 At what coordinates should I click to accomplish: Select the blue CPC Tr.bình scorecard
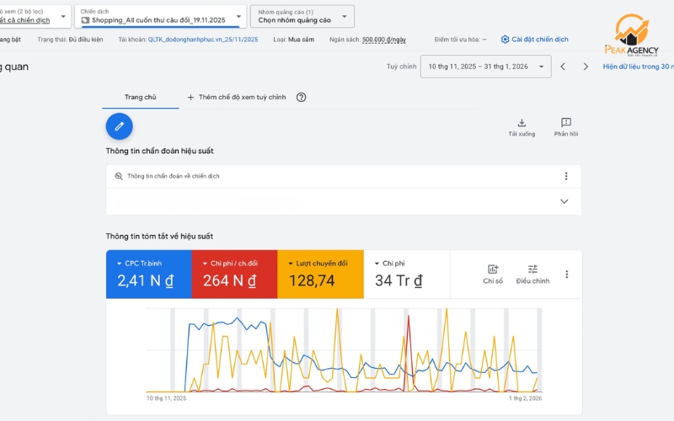149,274
